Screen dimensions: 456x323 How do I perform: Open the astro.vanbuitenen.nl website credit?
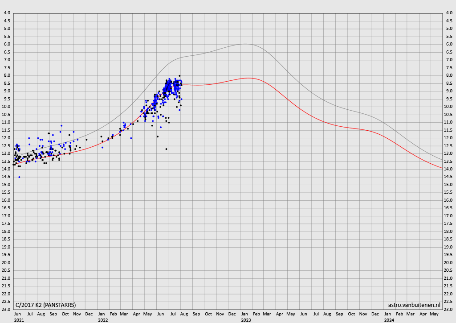(x=414, y=305)
